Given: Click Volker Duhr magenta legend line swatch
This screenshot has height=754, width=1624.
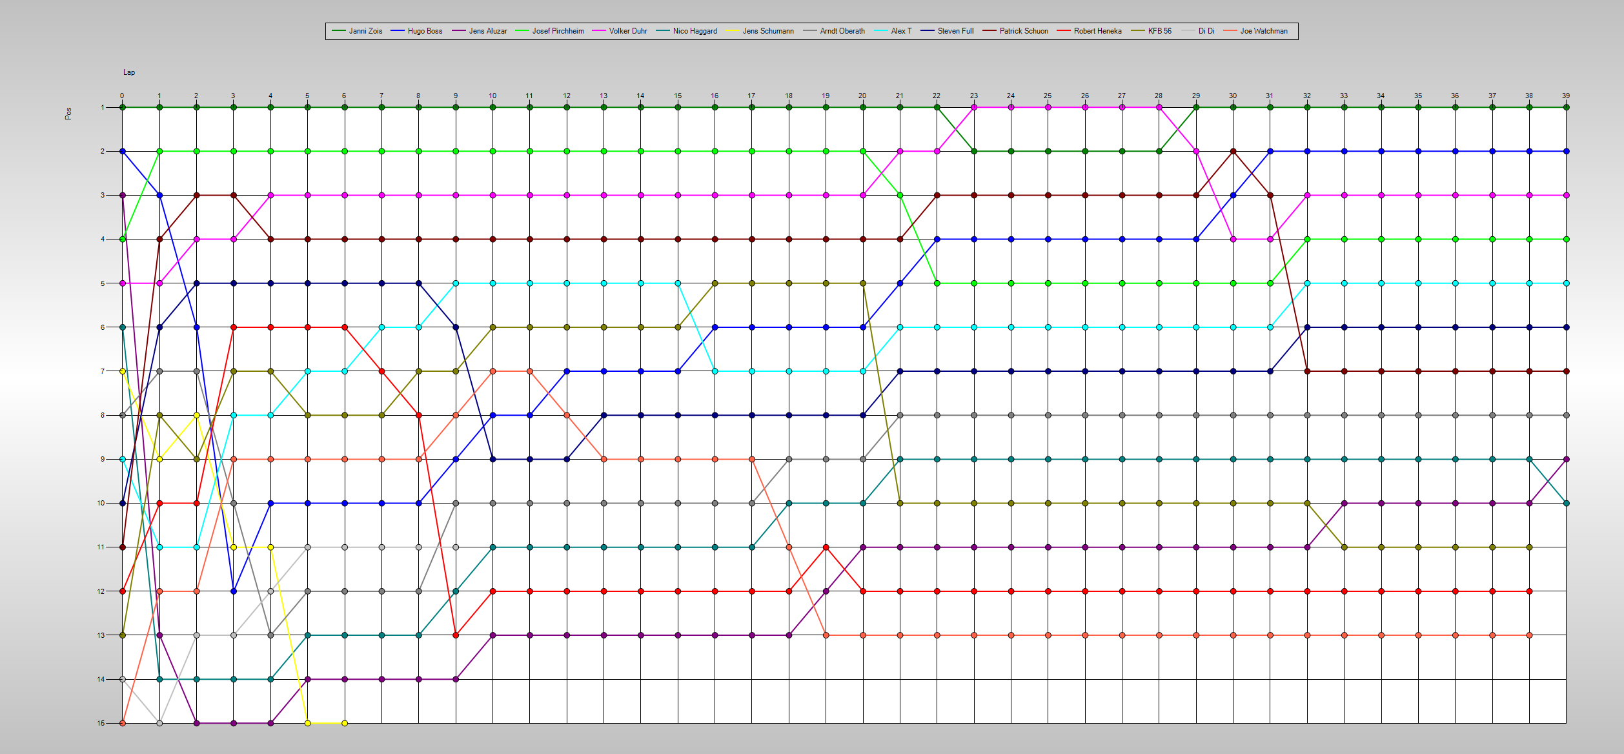Looking at the screenshot, I should pos(598,31).
